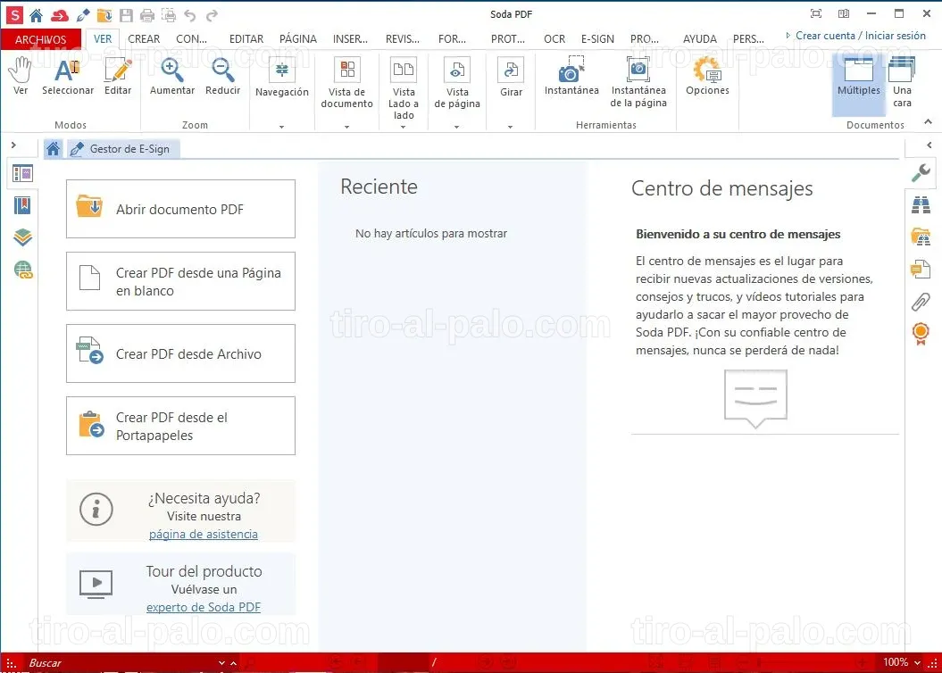Open the Opciones settings
The width and height of the screenshot is (942, 673).
(x=707, y=76)
